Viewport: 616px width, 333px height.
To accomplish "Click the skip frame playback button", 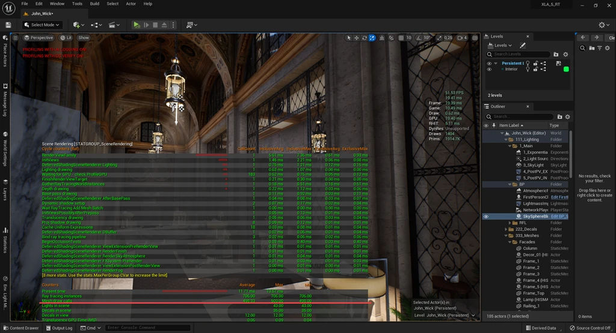I will [146, 25].
